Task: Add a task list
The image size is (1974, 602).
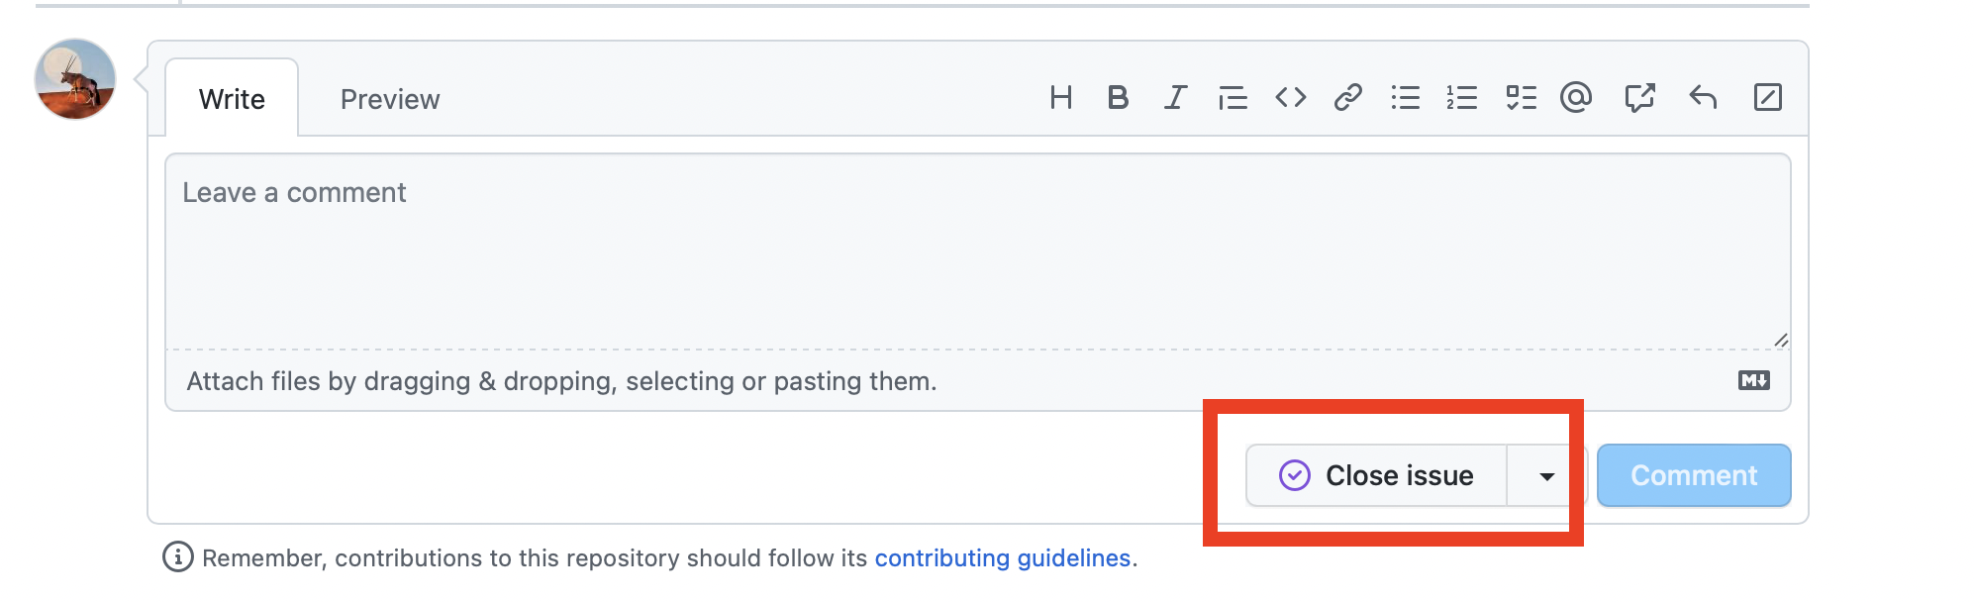Action: (x=1521, y=97)
